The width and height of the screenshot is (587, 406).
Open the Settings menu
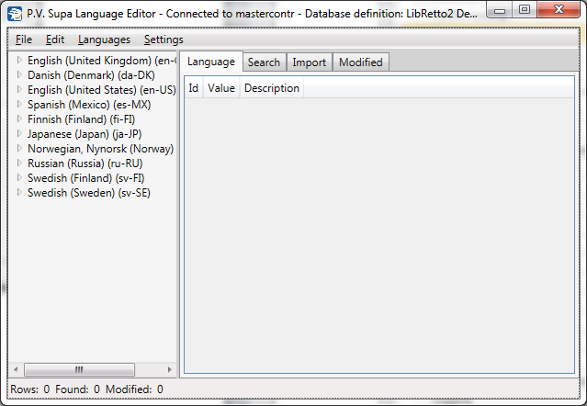coord(164,39)
